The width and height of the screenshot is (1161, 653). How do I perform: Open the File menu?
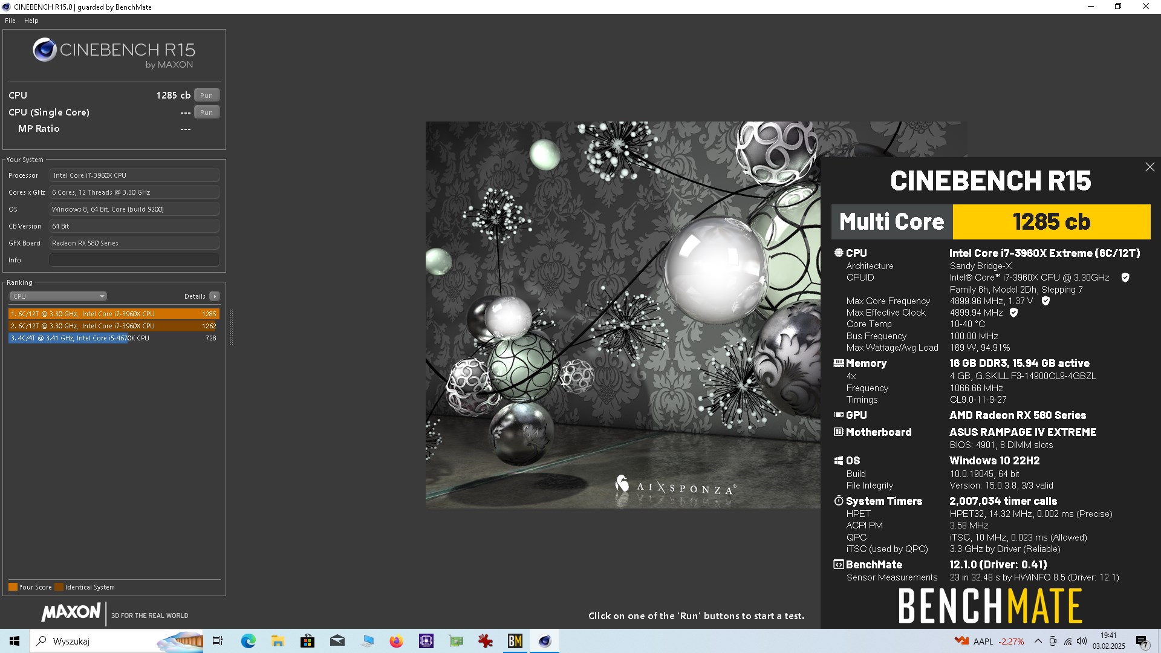pos(10,21)
